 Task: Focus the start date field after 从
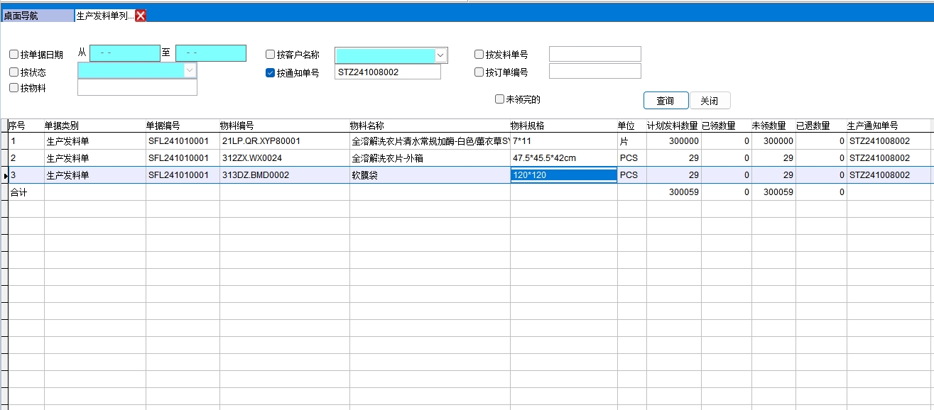125,53
